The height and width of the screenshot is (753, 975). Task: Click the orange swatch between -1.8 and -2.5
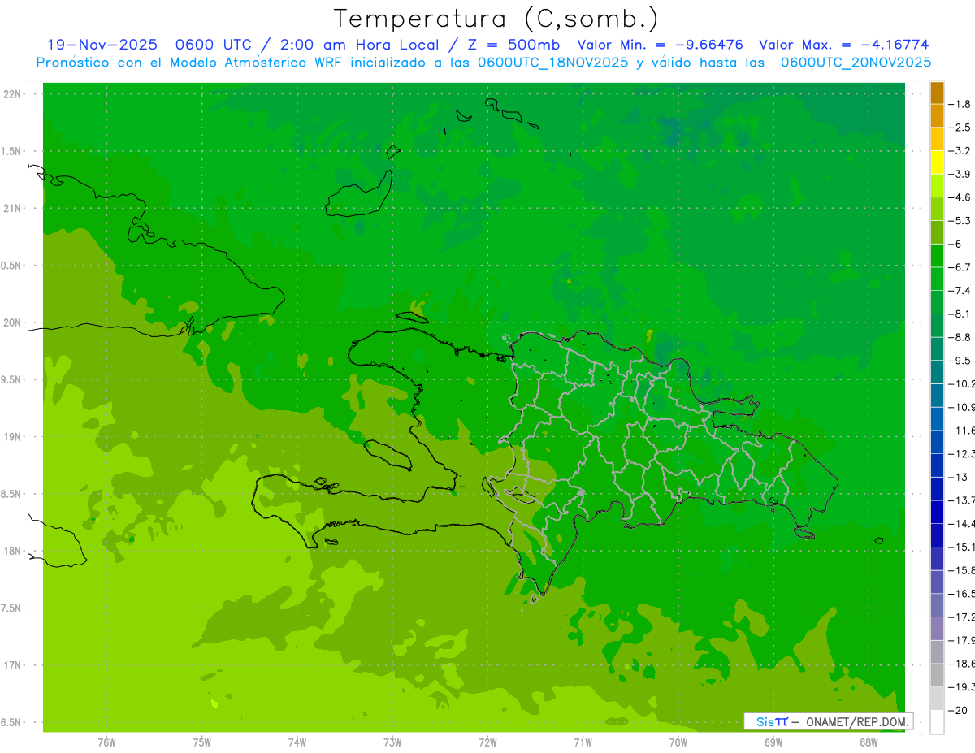coord(937,115)
